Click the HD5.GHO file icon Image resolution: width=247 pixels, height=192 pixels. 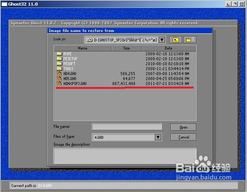tap(59, 79)
